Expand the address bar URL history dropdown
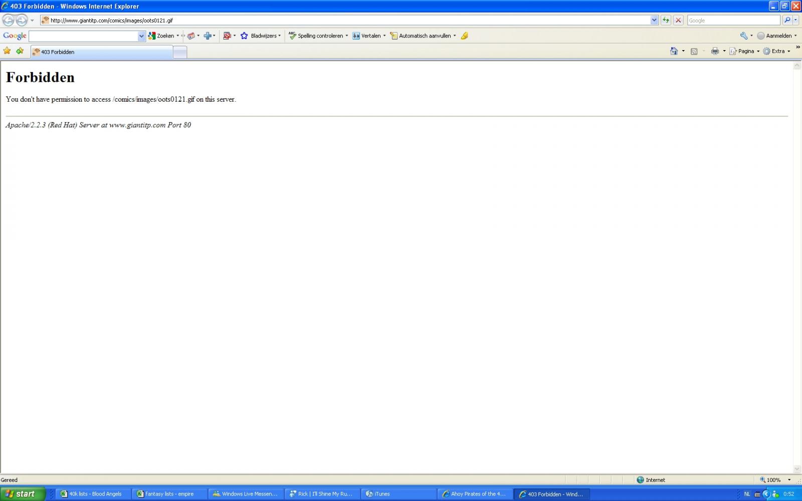The image size is (802, 501). click(x=654, y=20)
